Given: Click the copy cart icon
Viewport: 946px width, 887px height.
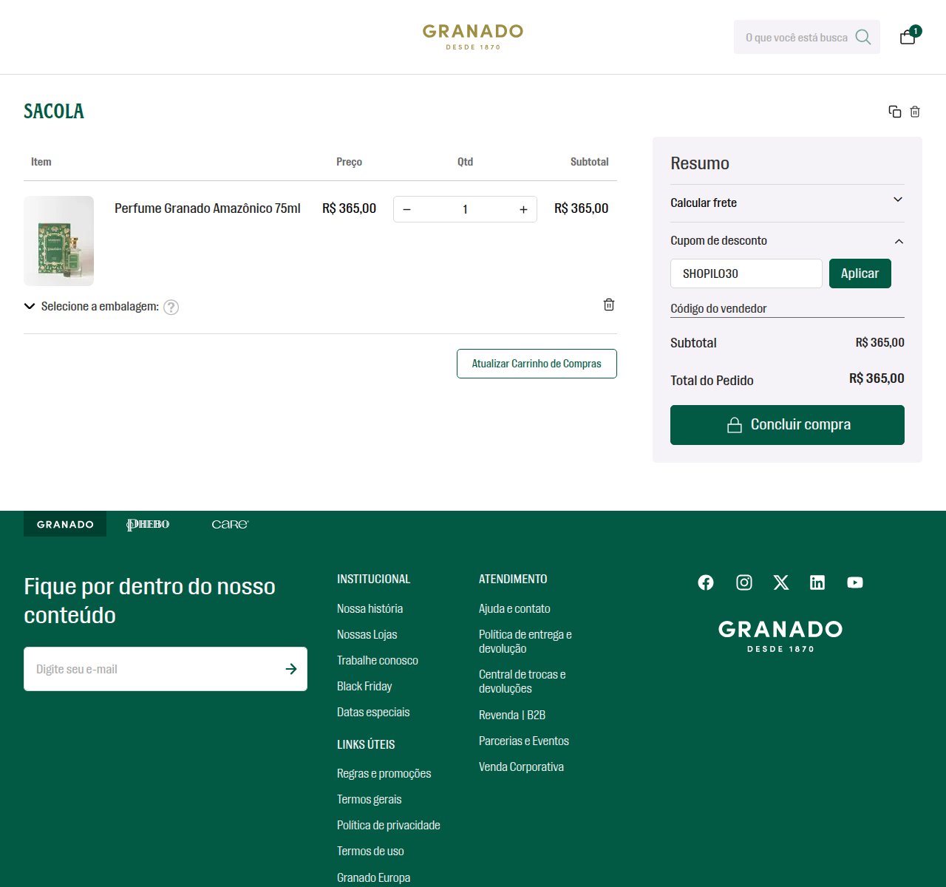Looking at the screenshot, I should tap(894, 112).
